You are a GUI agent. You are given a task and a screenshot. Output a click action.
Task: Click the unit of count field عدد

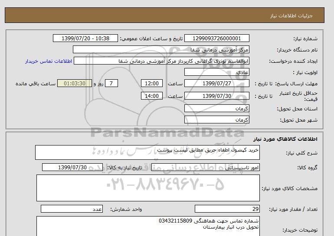click(x=72, y=209)
